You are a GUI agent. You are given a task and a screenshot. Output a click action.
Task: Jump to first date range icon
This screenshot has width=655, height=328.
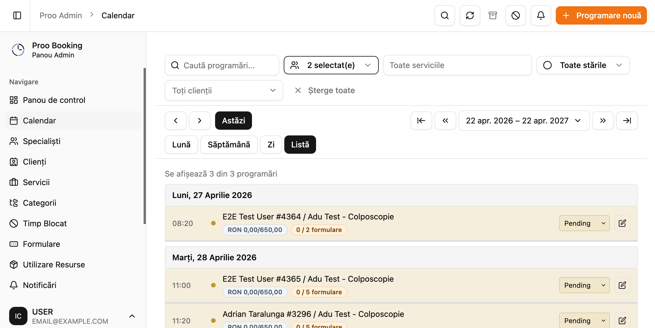421,121
